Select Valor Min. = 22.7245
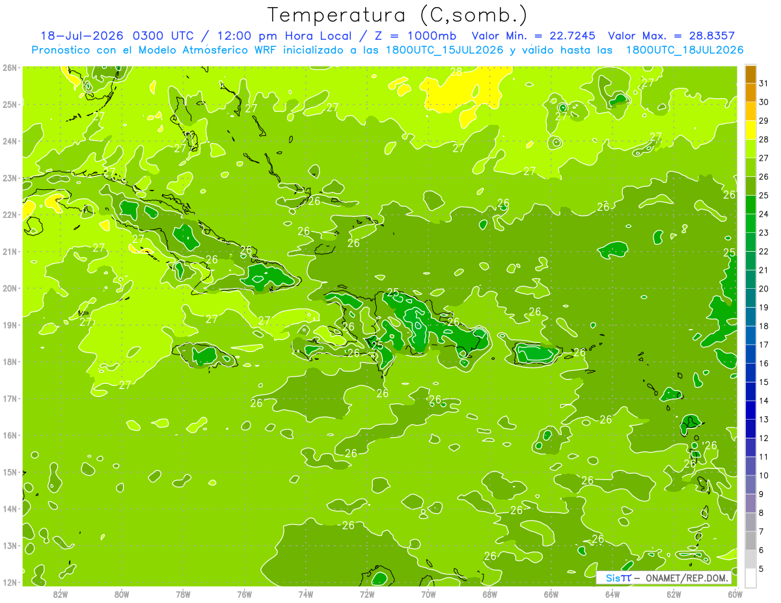 [534, 36]
